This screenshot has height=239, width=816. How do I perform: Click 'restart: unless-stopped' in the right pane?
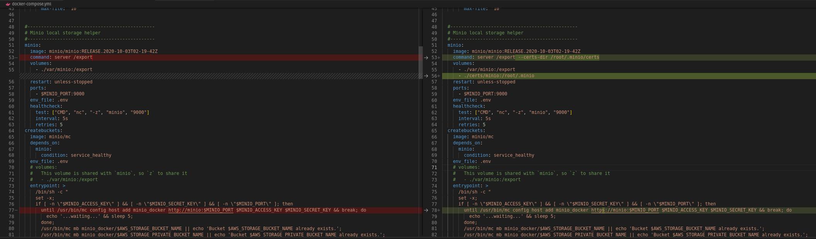(484, 82)
